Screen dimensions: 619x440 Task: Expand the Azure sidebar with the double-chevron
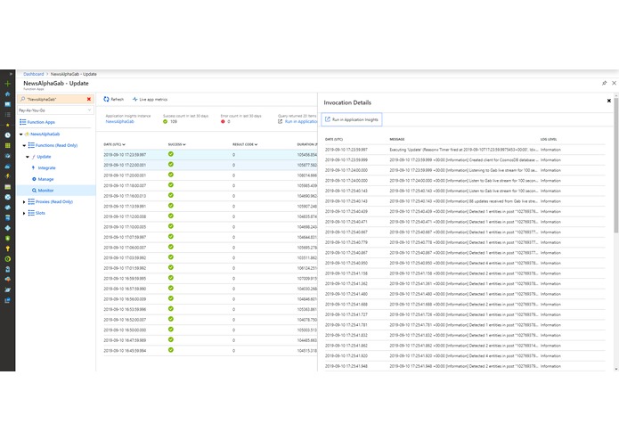(11, 74)
